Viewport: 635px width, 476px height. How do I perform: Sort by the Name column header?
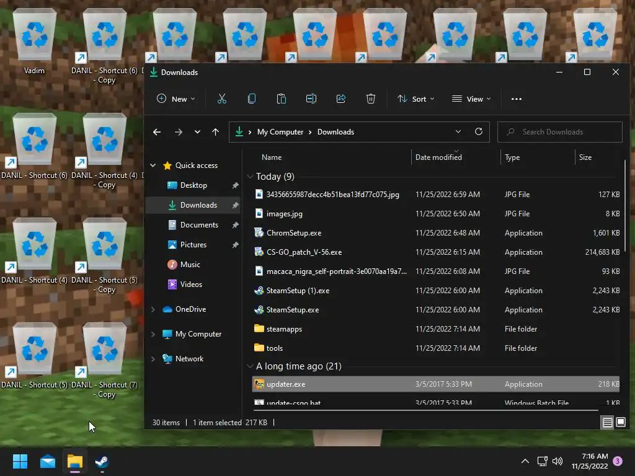pyautogui.click(x=272, y=157)
